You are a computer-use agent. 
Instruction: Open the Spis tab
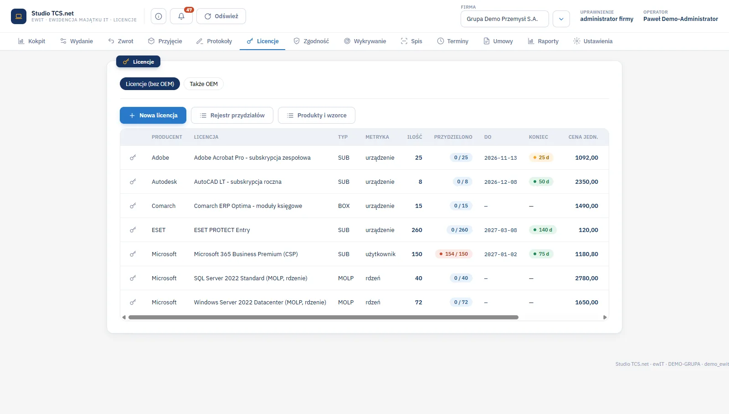click(411, 41)
